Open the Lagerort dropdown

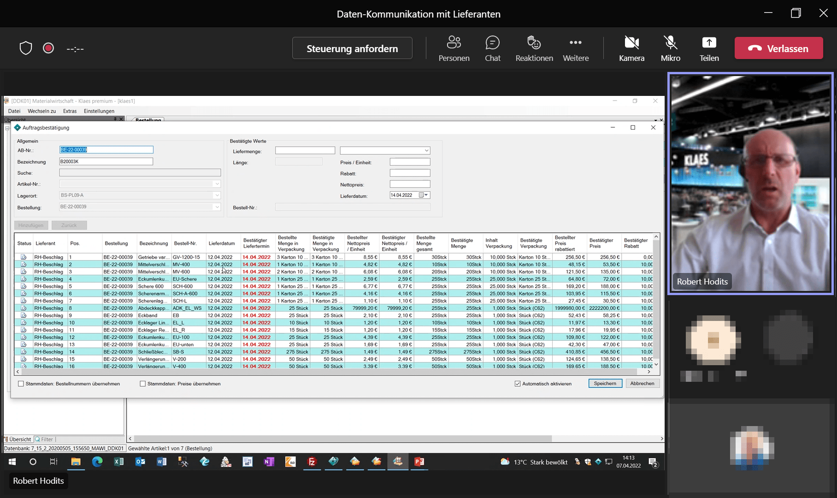(x=217, y=196)
